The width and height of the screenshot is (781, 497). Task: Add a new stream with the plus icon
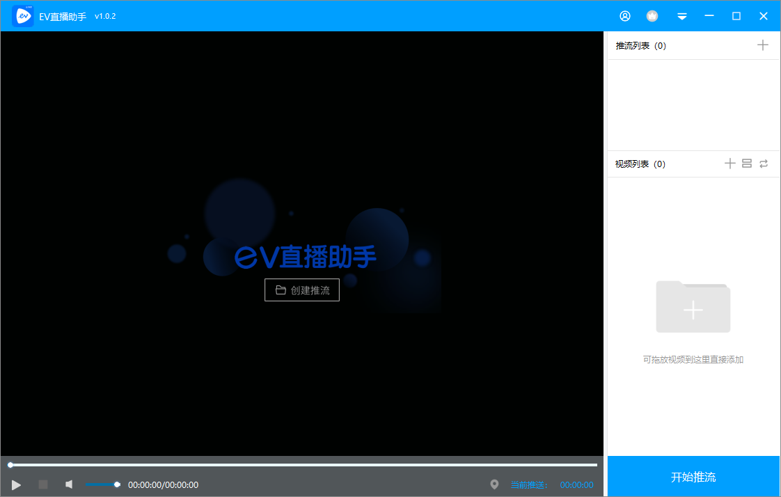tap(763, 45)
